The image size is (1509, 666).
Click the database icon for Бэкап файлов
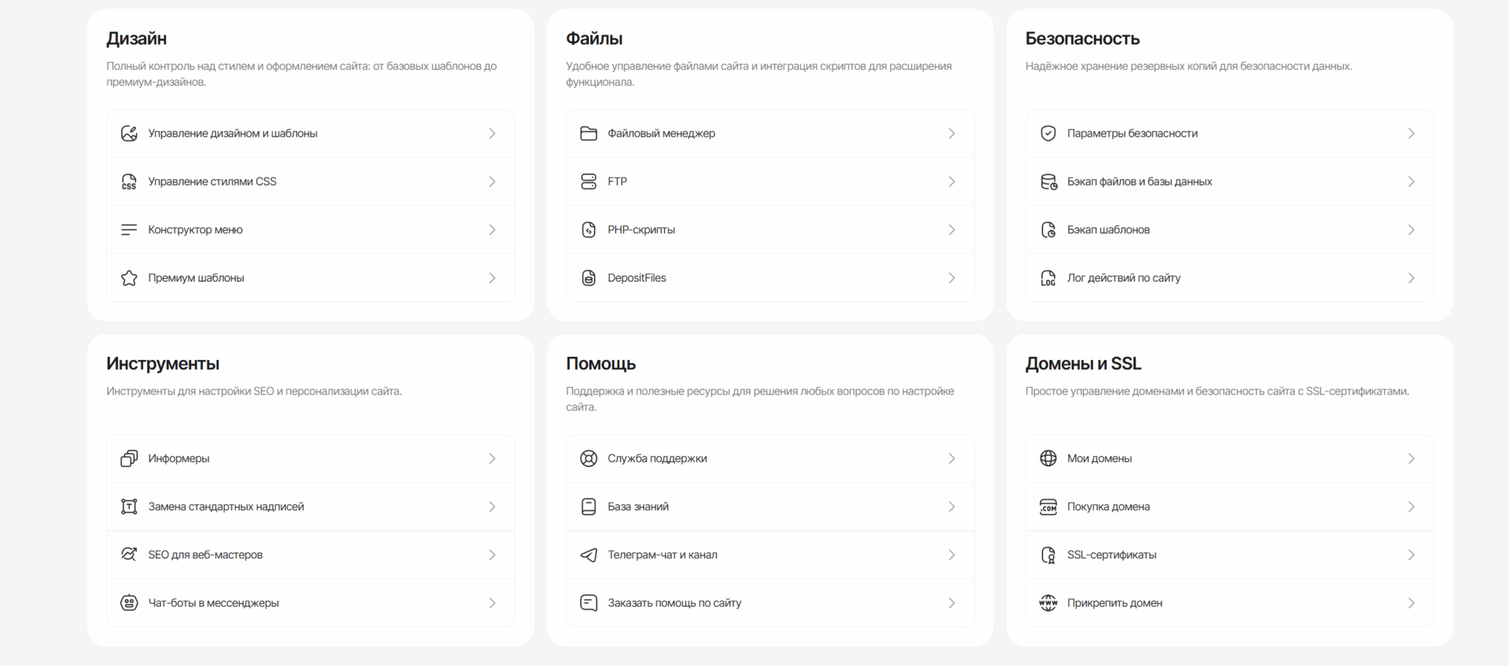click(x=1048, y=182)
